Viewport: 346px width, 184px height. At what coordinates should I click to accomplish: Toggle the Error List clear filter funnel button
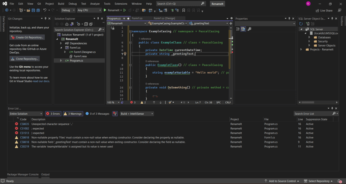115,114
